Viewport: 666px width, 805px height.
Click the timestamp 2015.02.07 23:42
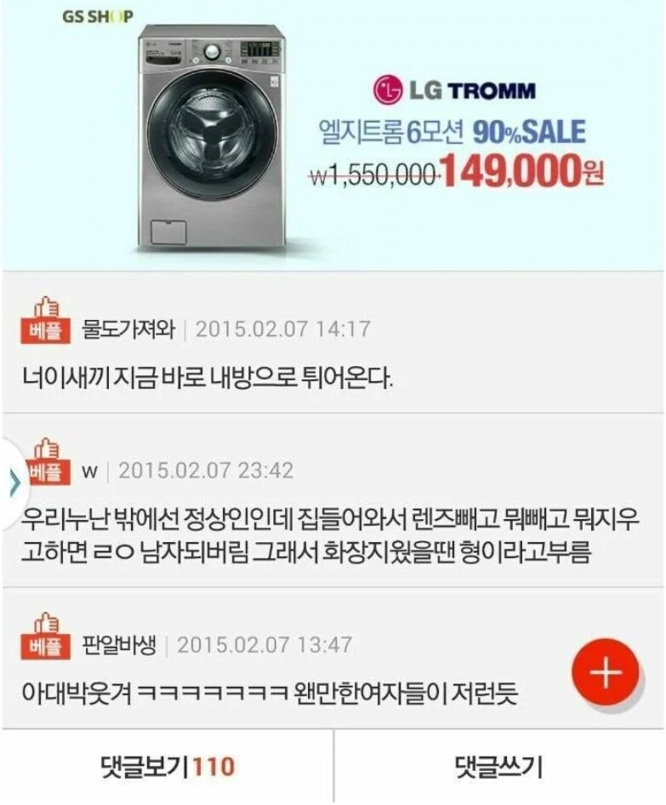pos(206,471)
